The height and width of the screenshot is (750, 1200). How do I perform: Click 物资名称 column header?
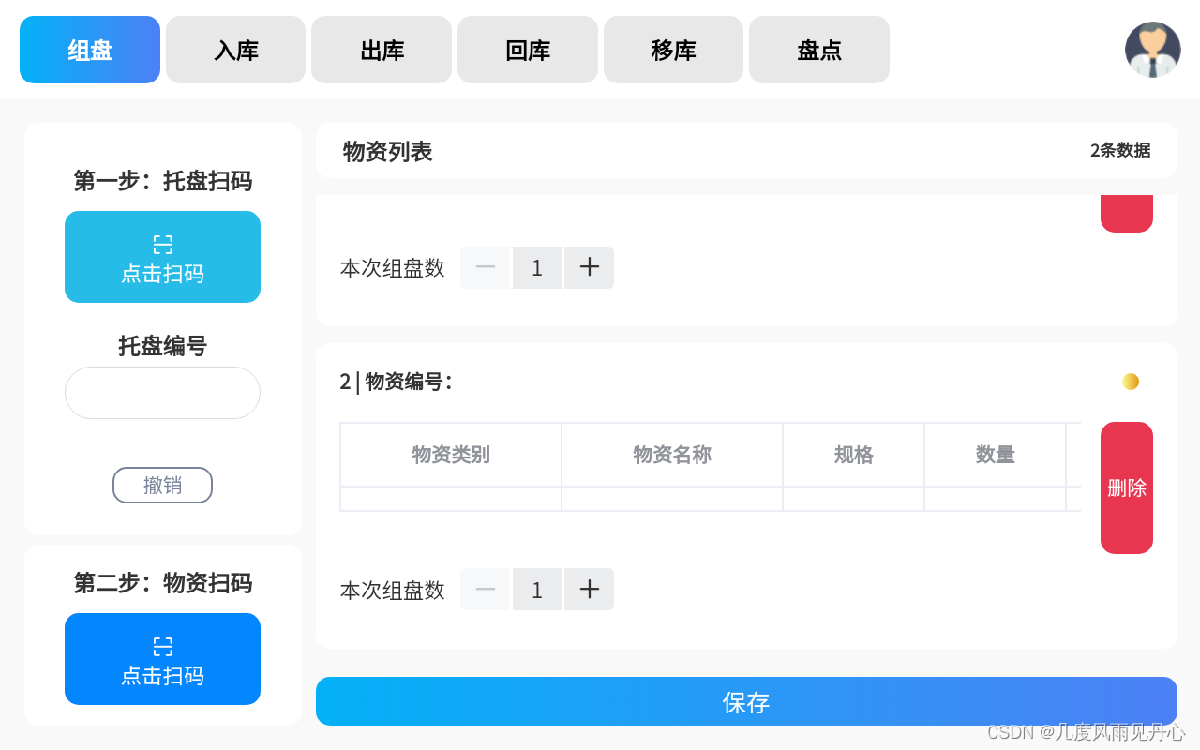(x=672, y=455)
